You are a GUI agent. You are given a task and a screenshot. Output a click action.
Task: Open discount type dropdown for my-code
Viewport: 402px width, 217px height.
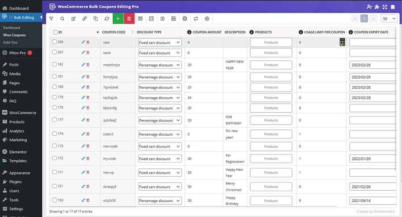(x=160, y=159)
